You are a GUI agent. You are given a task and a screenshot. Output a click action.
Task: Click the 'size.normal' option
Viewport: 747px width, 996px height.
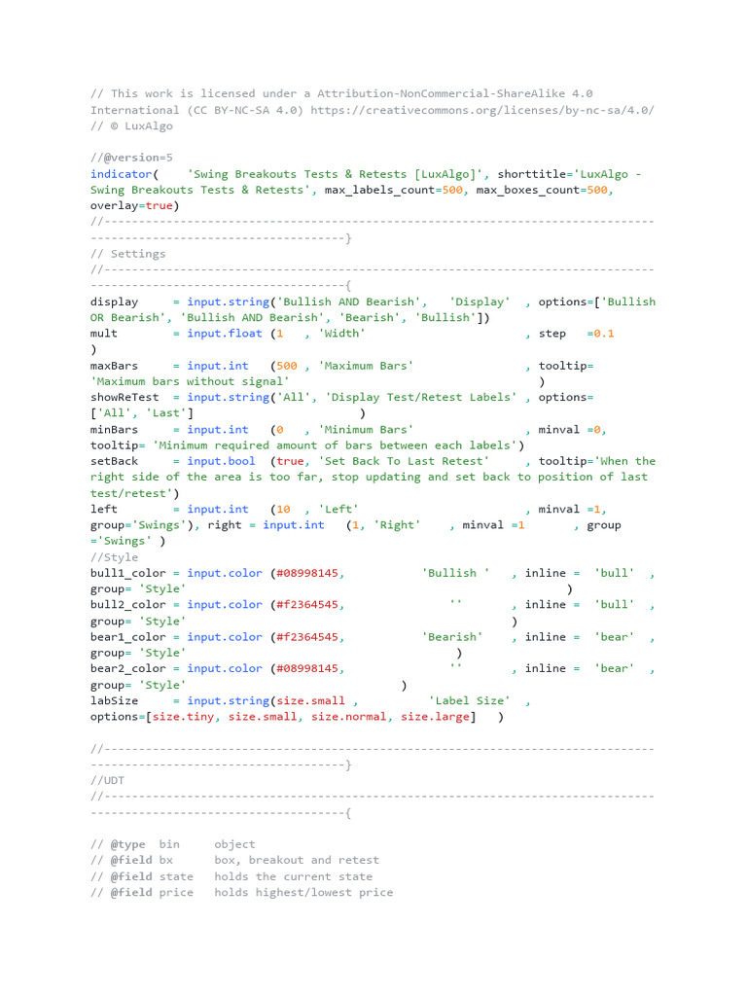tap(348, 717)
